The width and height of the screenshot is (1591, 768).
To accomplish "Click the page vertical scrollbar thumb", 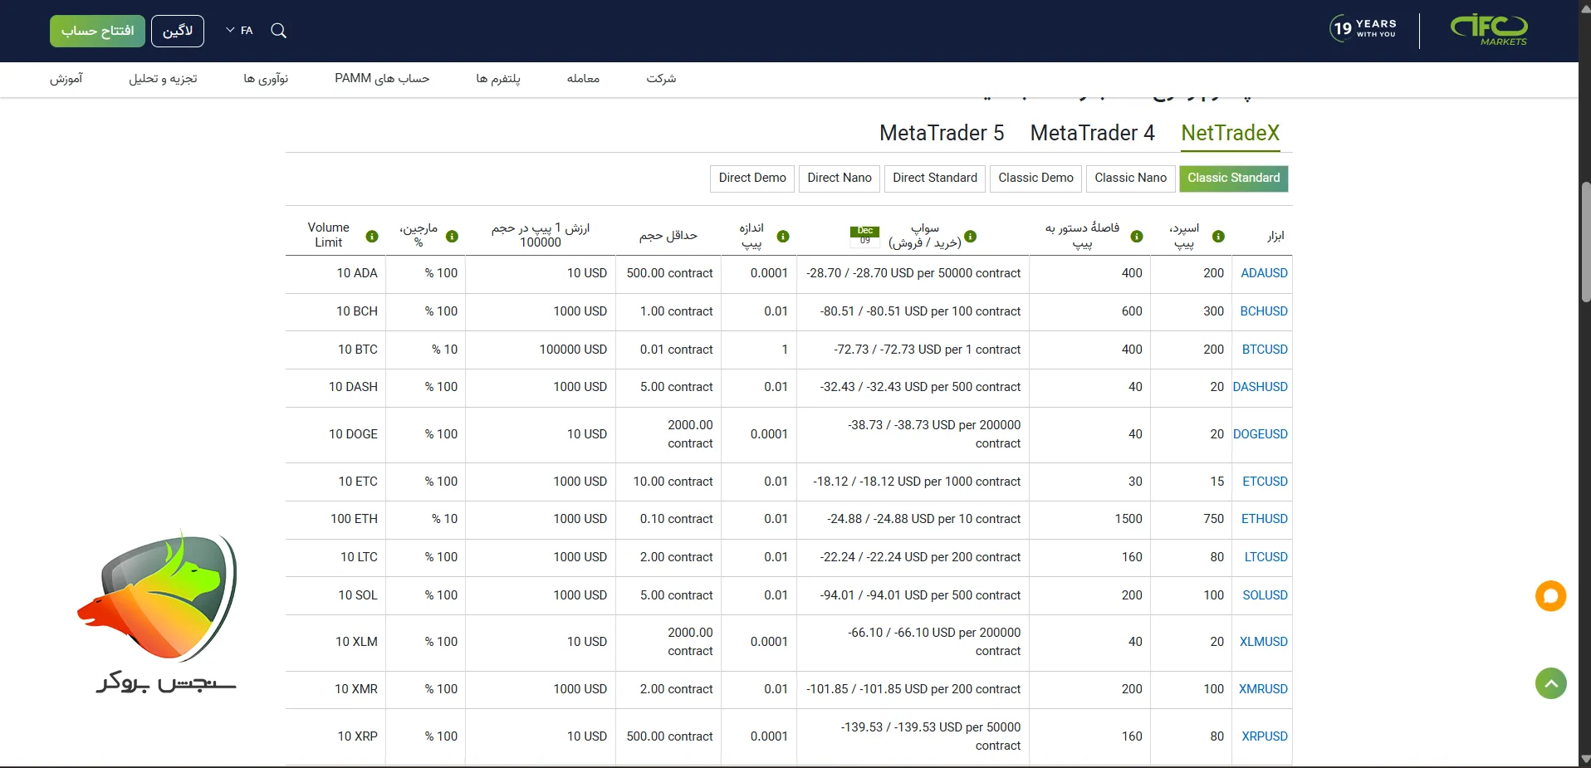I will point(1584,241).
